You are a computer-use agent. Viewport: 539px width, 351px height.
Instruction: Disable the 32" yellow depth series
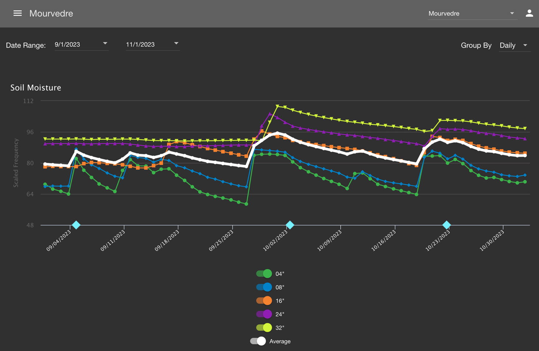tap(264, 328)
